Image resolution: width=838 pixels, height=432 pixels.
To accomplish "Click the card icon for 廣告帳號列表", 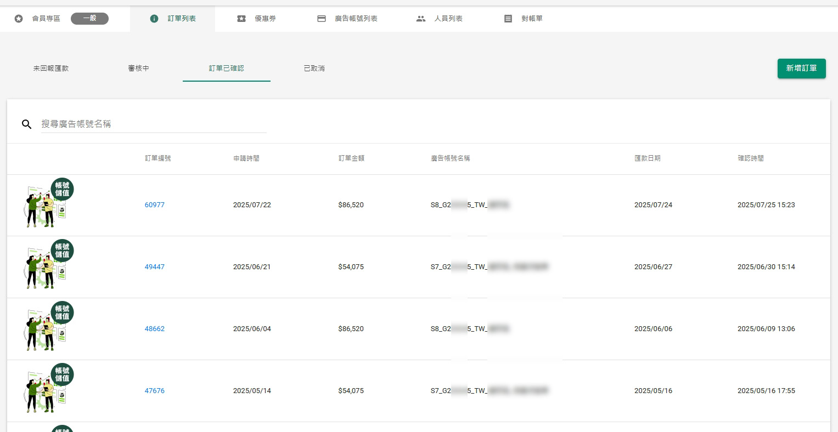I will 322,19.
